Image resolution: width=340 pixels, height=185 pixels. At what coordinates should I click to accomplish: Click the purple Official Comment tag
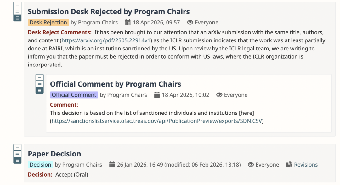pyautogui.click(x=74, y=95)
